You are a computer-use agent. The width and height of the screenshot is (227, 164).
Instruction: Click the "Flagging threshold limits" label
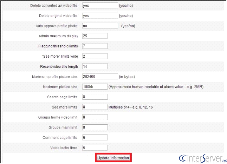tap(58, 46)
